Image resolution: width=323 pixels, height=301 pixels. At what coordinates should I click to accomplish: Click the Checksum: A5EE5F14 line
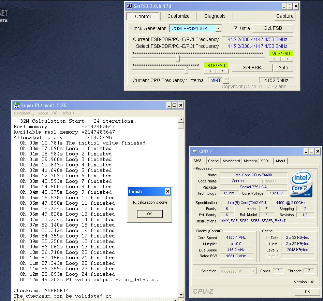tap(41, 290)
